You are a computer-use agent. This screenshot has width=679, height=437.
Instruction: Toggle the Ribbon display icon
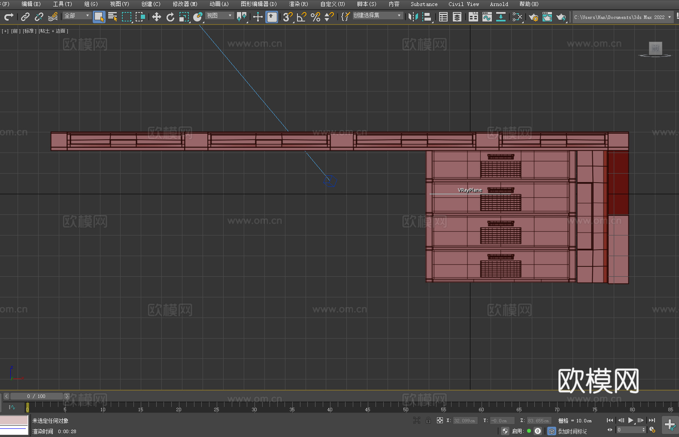[x=473, y=17]
